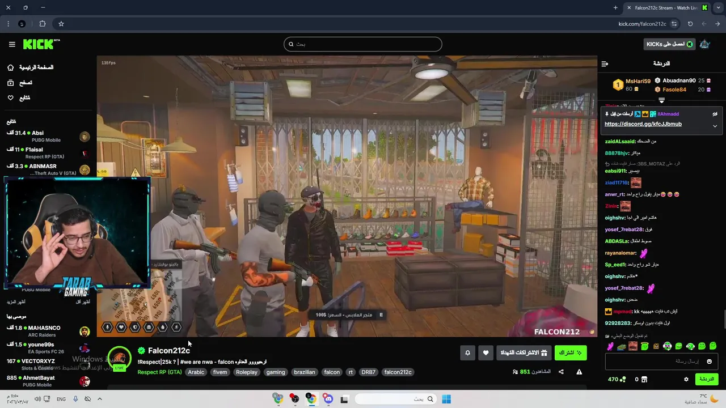Image resolution: width=726 pixels, height=408 pixels.
Task: Click the rayanalomar username in chat
Action: [x=621, y=253]
